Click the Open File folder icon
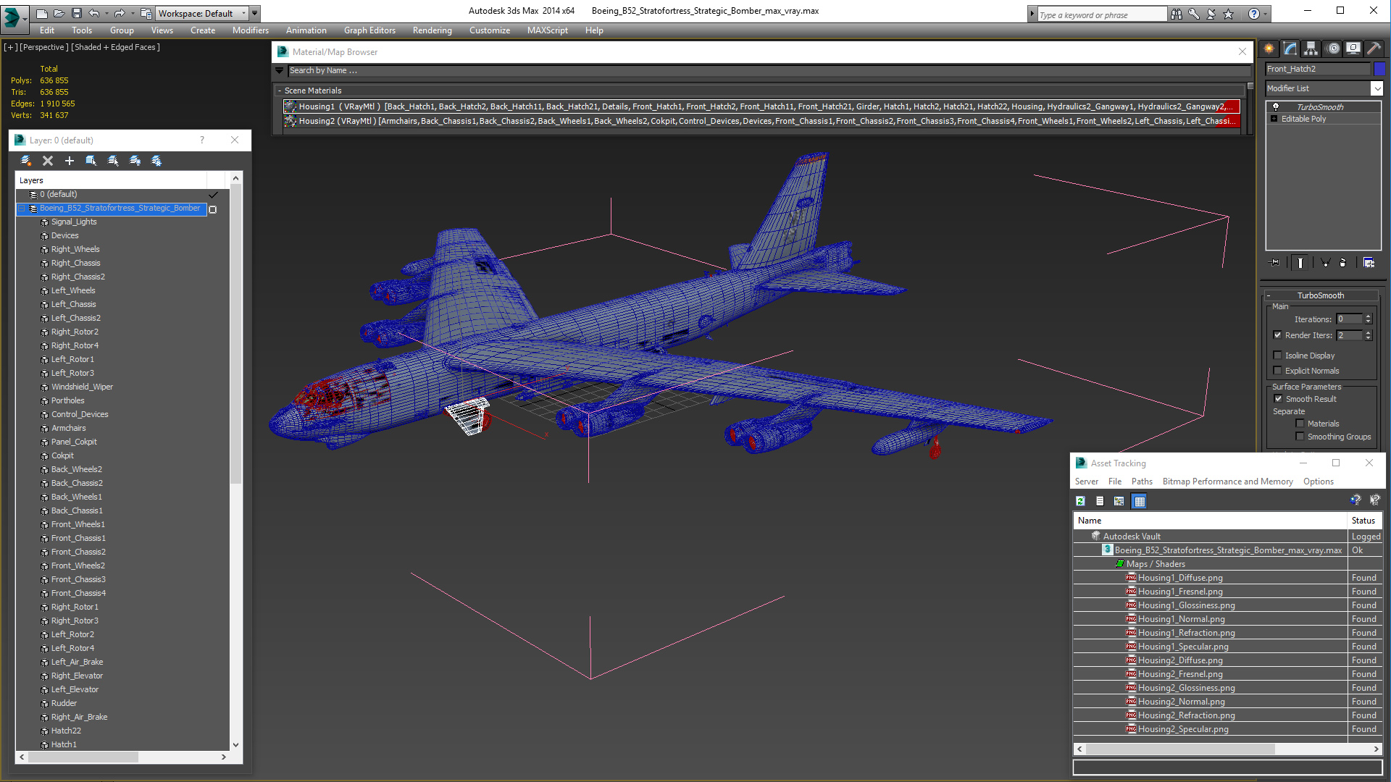The height and width of the screenshot is (782, 1391). pyautogui.click(x=59, y=13)
